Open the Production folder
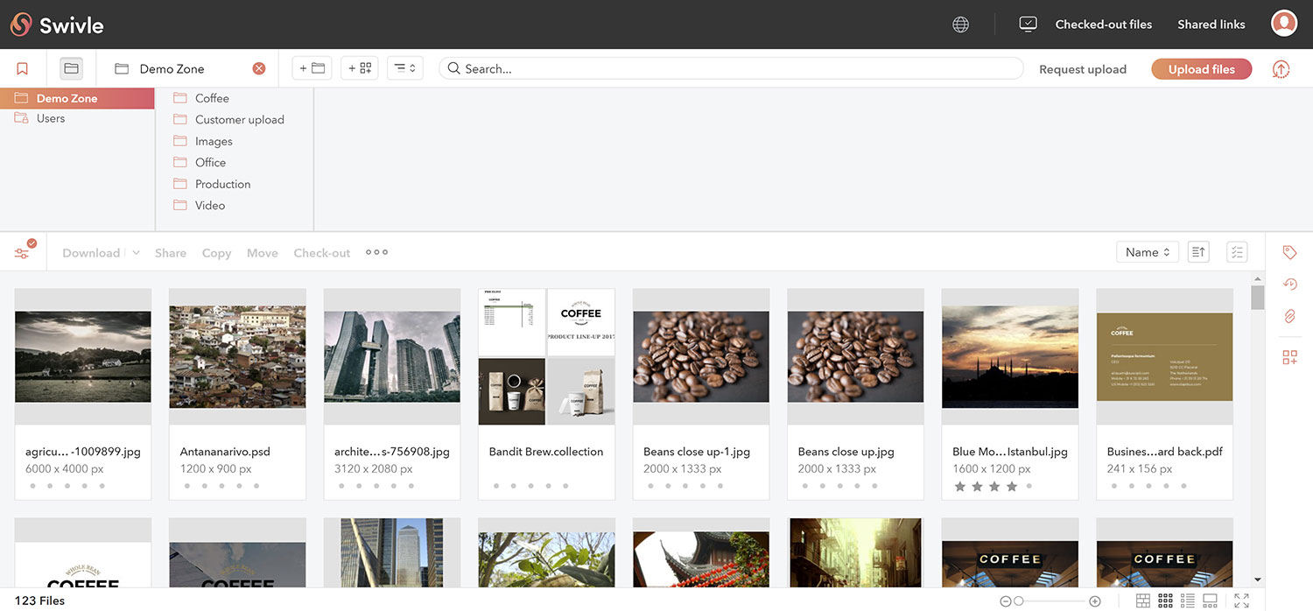Image resolution: width=1313 pixels, height=611 pixels. (222, 184)
